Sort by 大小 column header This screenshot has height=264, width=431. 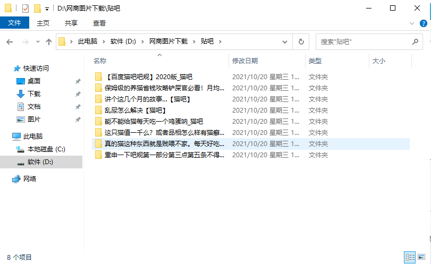(379, 61)
